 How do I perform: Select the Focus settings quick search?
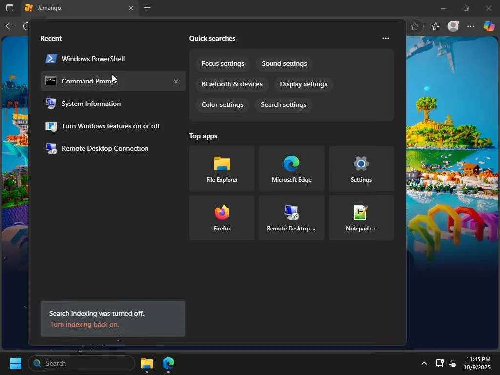(x=223, y=63)
